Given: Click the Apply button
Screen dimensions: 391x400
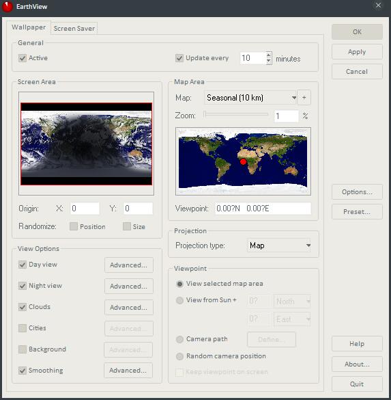Looking at the screenshot, I should coord(357,52).
